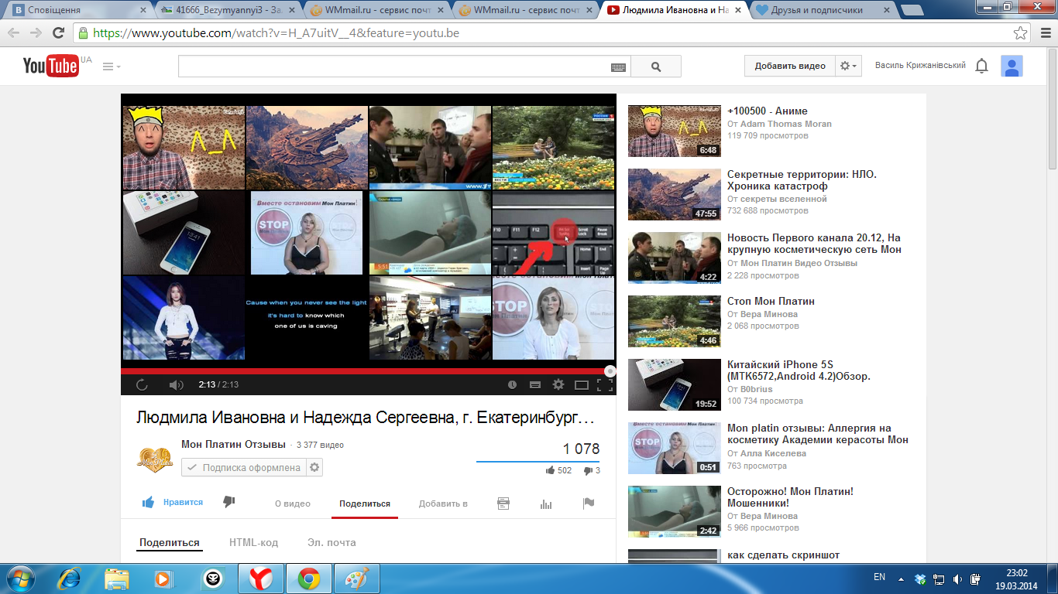Viewport: 1058px width, 594px height.
Task: Switch to the HTML-код sub-tab
Action: [253, 543]
